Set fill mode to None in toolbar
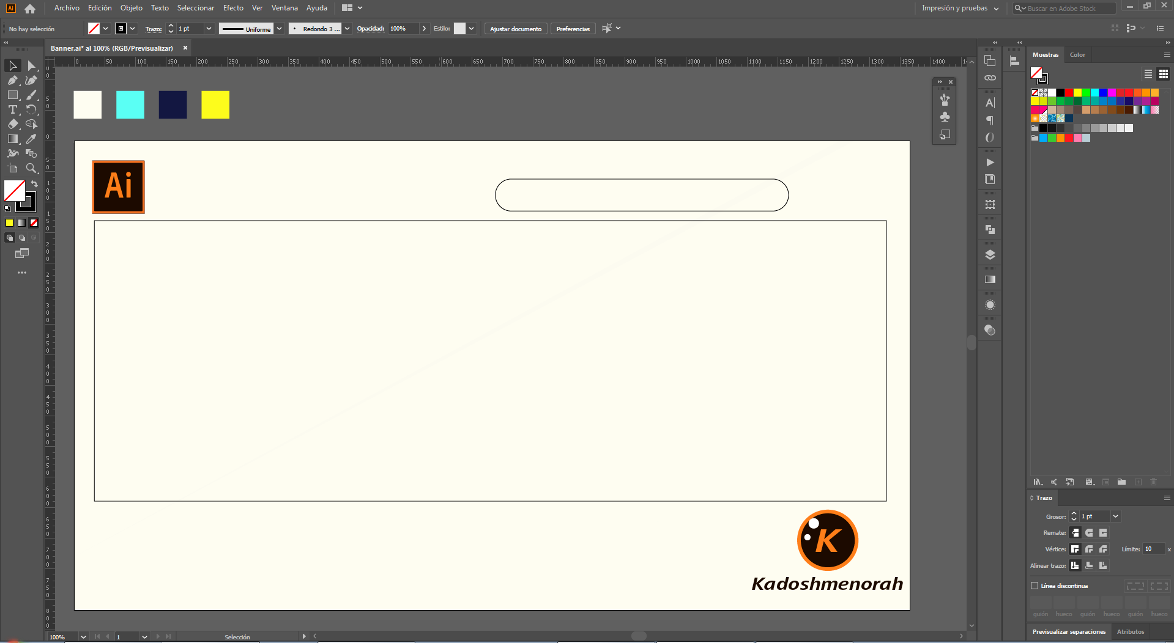1174x643 pixels. [34, 223]
